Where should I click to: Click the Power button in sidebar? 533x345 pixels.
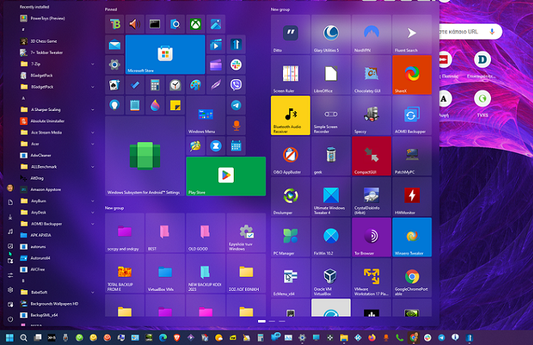click(10, 319)
